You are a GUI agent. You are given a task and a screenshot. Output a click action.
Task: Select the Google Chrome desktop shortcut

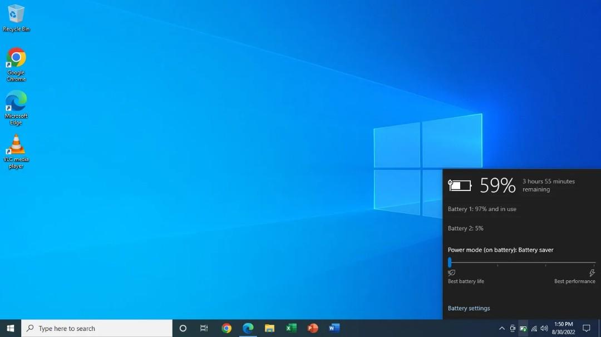point(16,64)
